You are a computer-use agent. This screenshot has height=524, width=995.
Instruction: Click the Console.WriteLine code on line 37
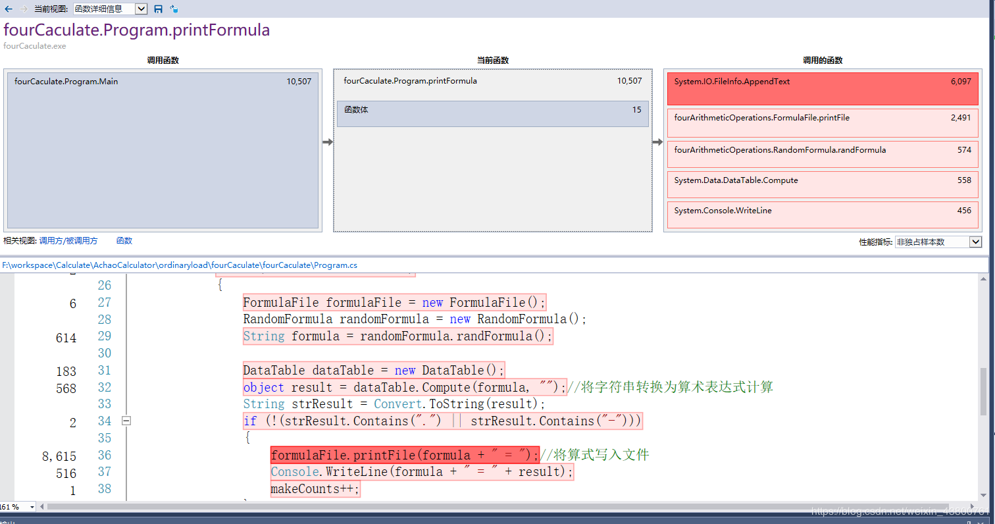click(x=422, y=472)
